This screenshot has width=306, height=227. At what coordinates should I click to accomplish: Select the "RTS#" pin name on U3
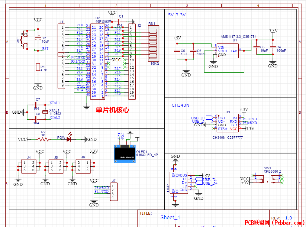click(223, 129)
